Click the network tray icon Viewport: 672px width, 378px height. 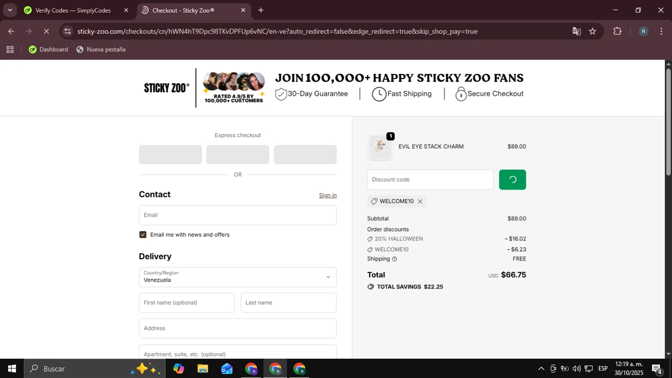[x=589, y=369]
